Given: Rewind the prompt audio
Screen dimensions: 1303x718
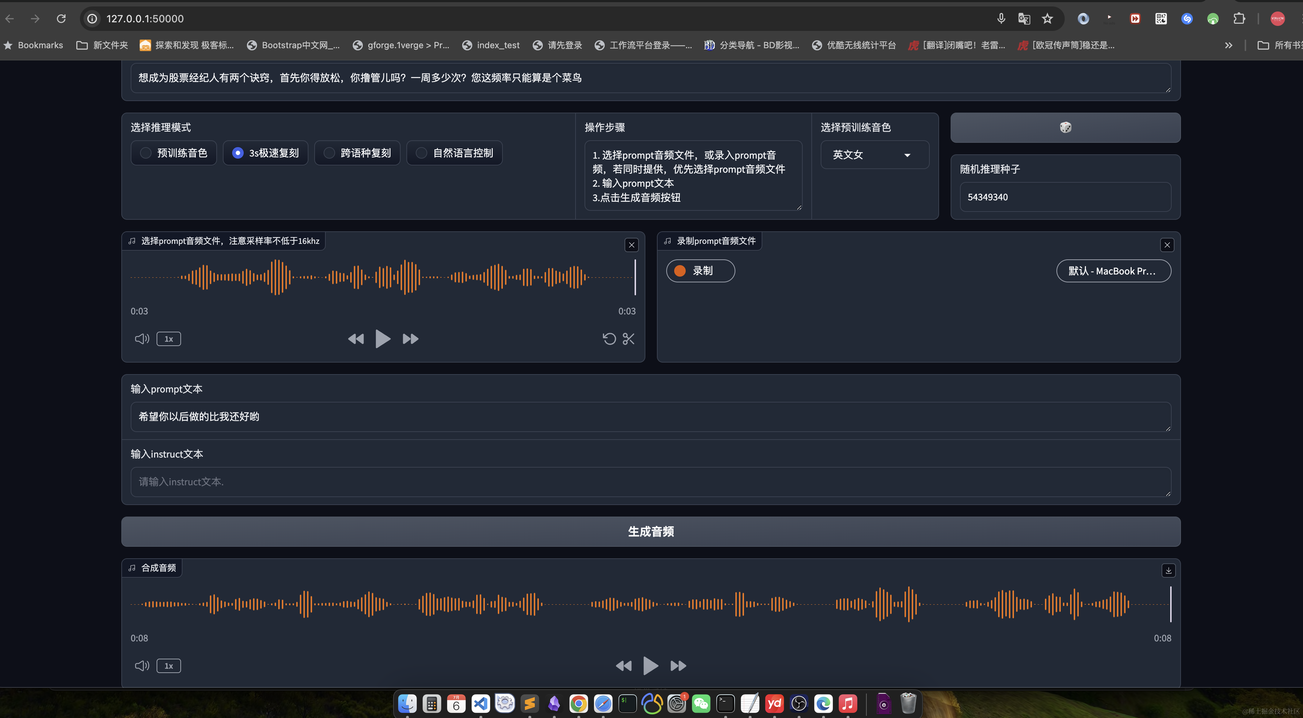Looking at the screenshot, I should coord(356,339).
